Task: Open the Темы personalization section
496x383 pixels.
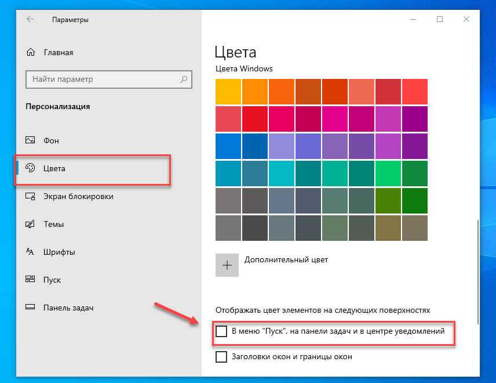Action: point(53,224)
